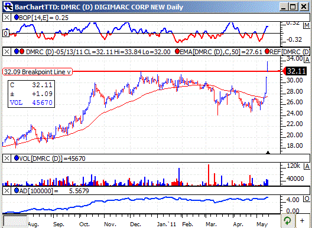Viewport: 312px width, 228px height.
Task: Click the blue AD series color dot
Action: [x=17, y=190]
